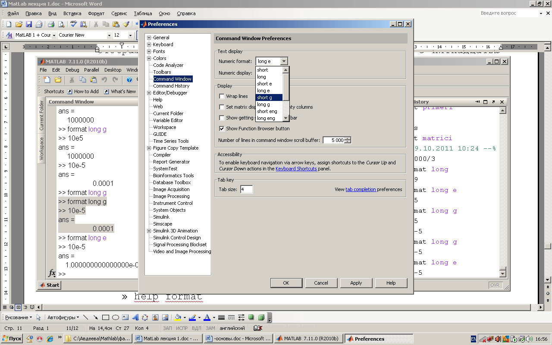Screen dimensions: 552x345
Task: Click the Select Objects pointer icon
Action: click(38, 317)
